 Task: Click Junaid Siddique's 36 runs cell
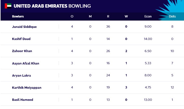[108, 26]
